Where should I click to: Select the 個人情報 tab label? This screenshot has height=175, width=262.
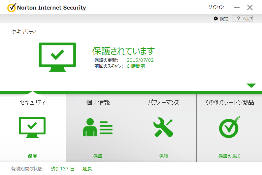click(x=98, y=102)
